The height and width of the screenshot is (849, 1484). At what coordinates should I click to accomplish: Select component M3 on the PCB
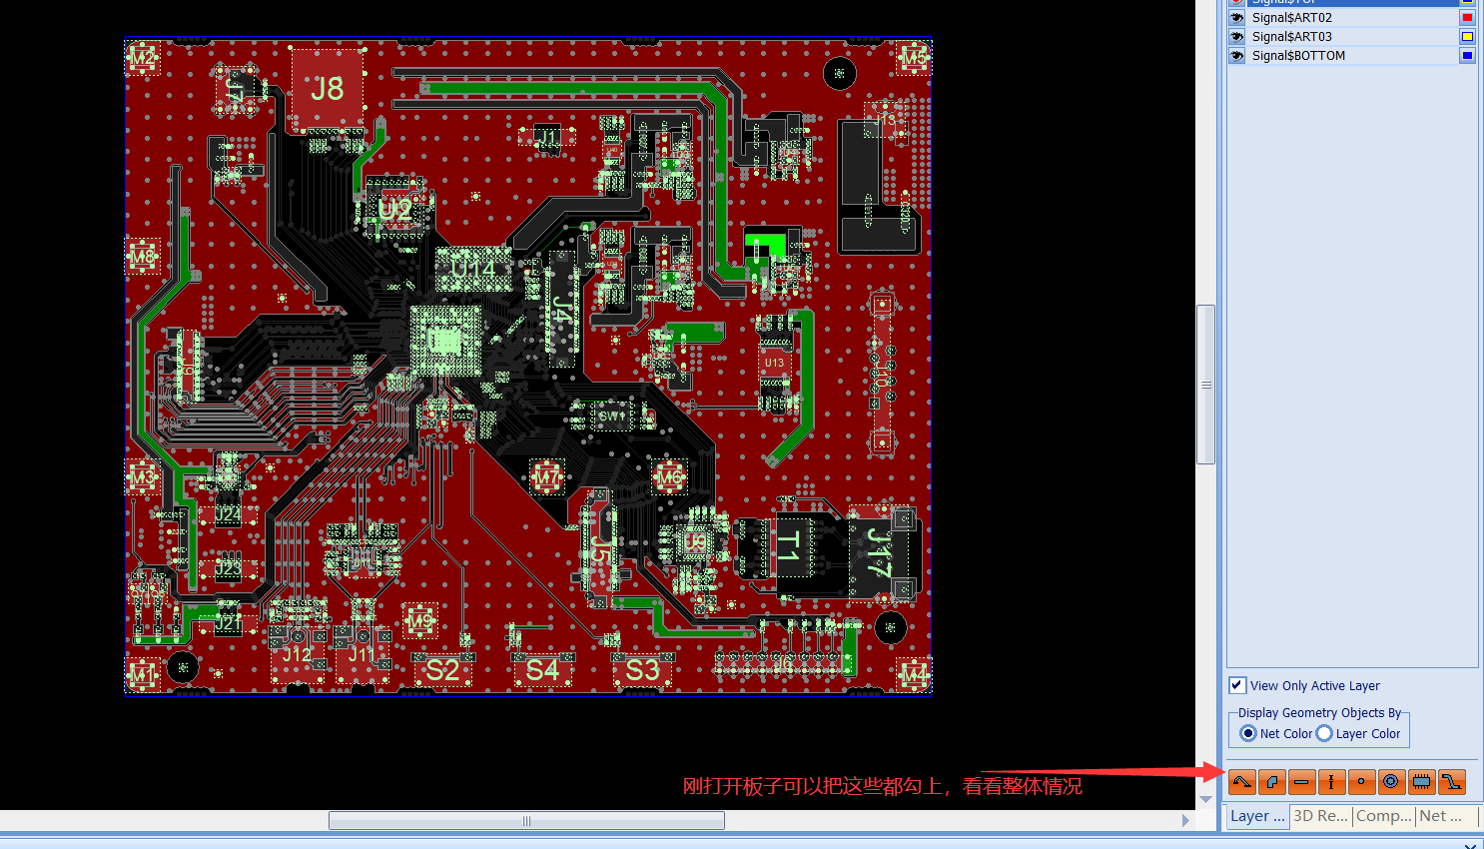point(143,477)
